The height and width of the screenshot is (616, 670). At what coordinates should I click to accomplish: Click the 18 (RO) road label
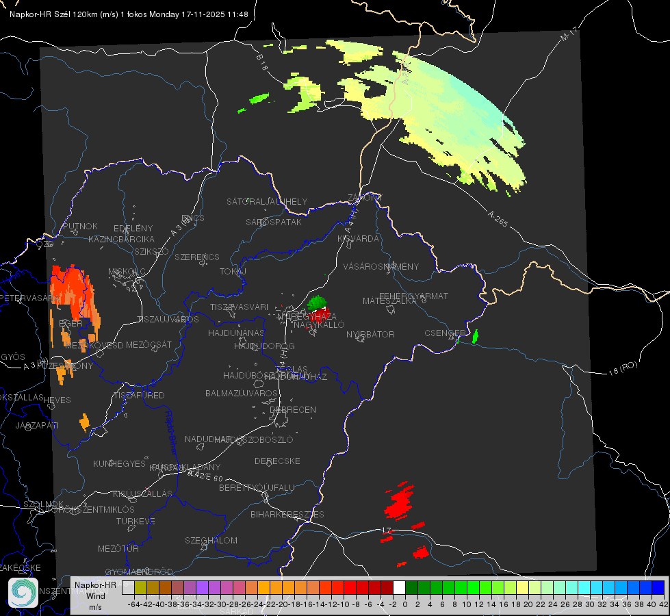(623, 368)
